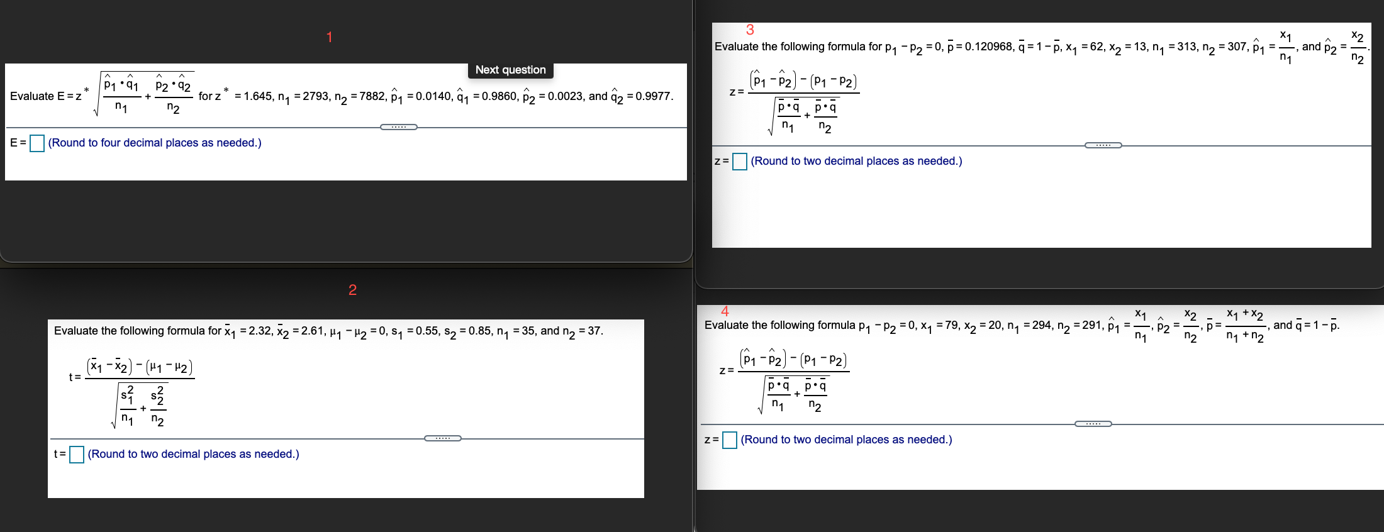Expand dotted divider handle in problem 4
Viewport: 1384px width, 532px height.
(x=1093, y=424)
